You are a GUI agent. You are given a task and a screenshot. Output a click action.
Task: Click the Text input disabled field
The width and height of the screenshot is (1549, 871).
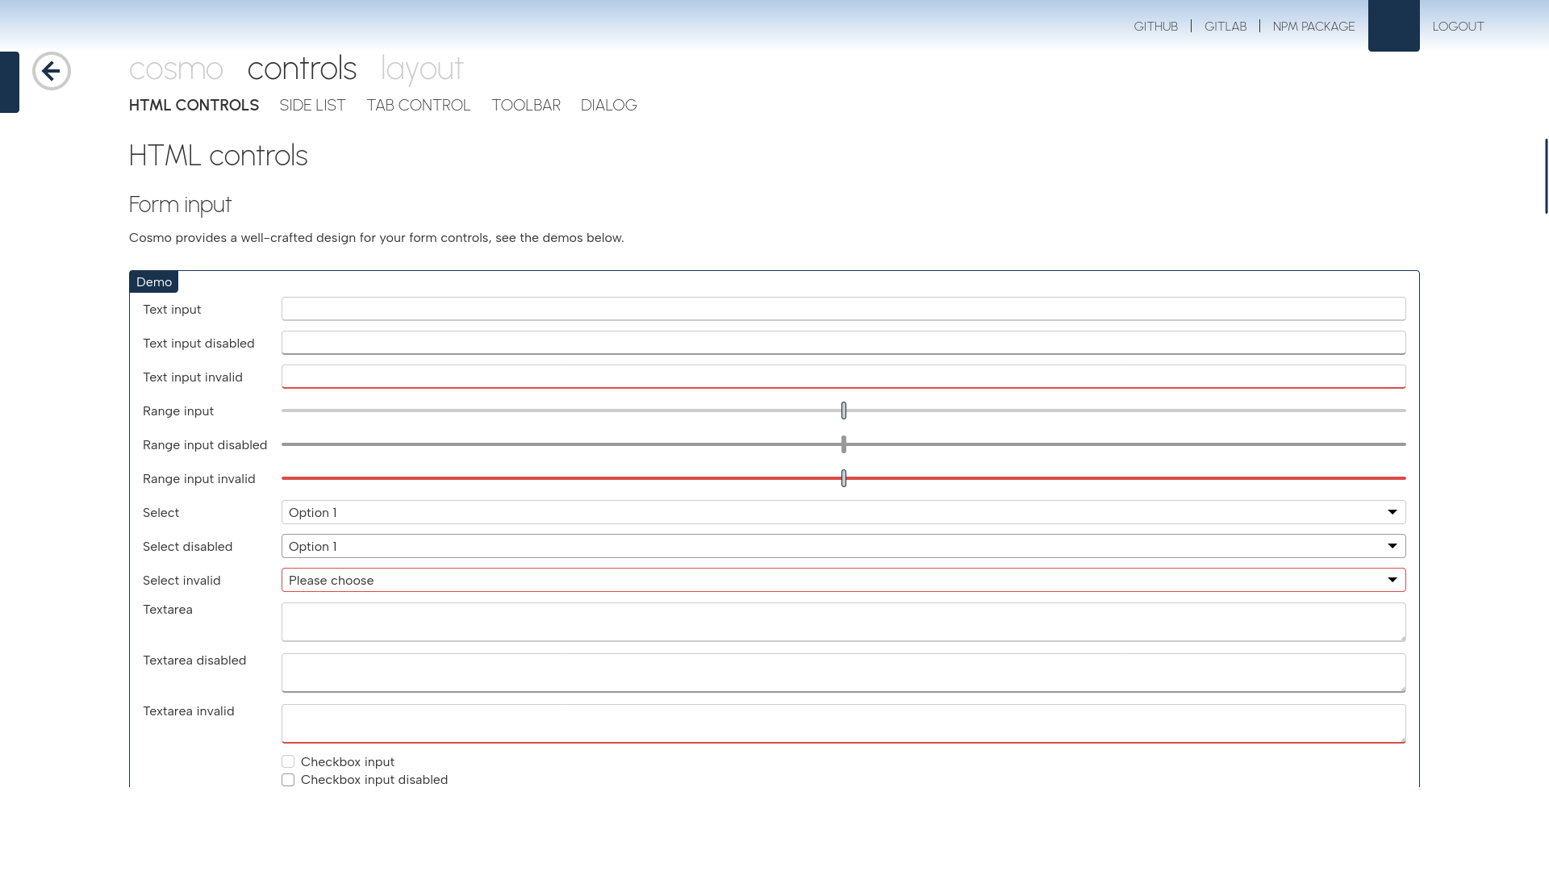click(843, 343)
